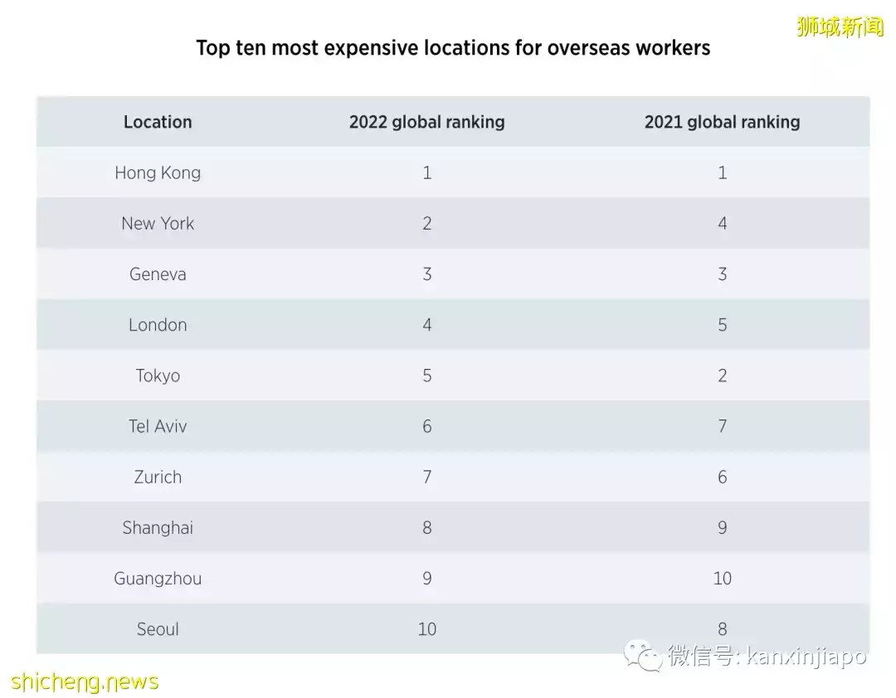Viewport: 896px width, 698px height.
Task: Select the Zurich location cell
Action: (x=158, y=477)
